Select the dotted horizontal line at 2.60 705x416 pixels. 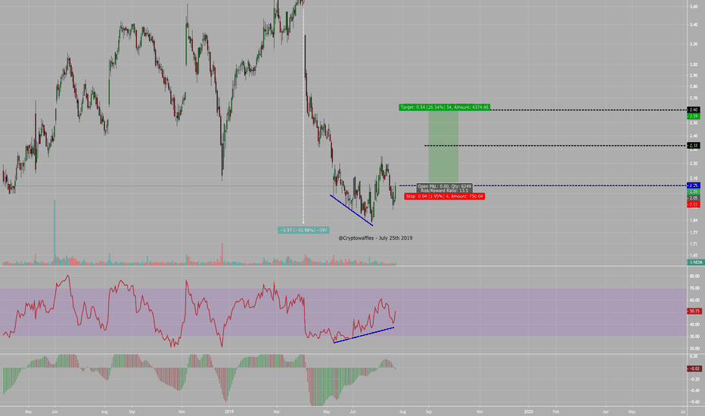[589, 110]
